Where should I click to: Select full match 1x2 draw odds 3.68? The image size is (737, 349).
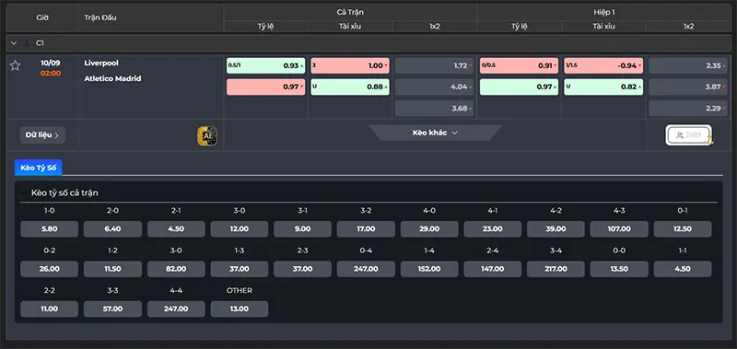tap(435, 109)
